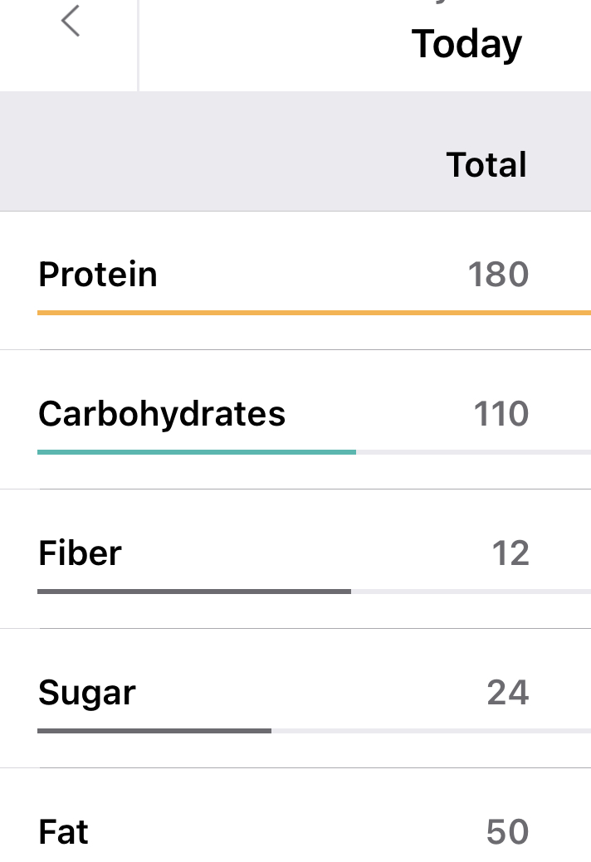Open the Carbohydrates nutrient label
Viewport: 591px width, 862px height.
pos(162,413)
